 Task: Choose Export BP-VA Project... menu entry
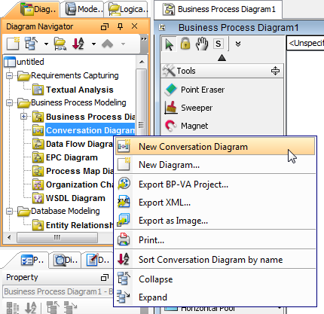215,184
